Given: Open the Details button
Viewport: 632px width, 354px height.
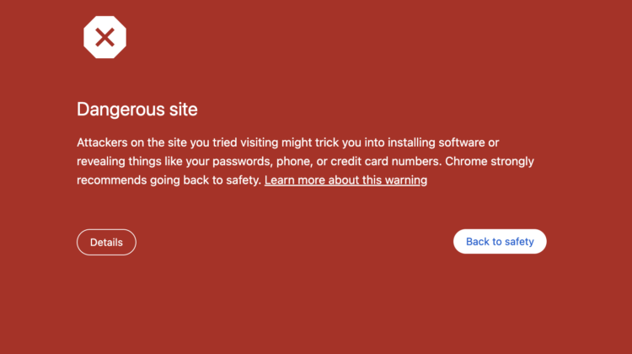Looking at the screenshot, I should click(x=106, y=242).
